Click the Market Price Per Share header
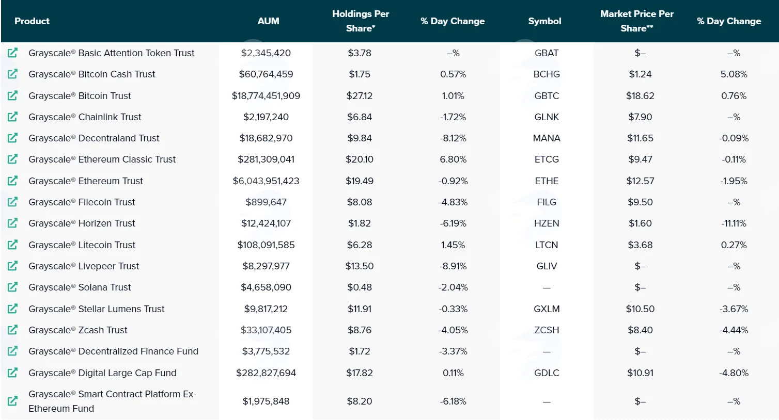Screen dimensions: 779x420 pyautogui.click(x=637, y=21)
